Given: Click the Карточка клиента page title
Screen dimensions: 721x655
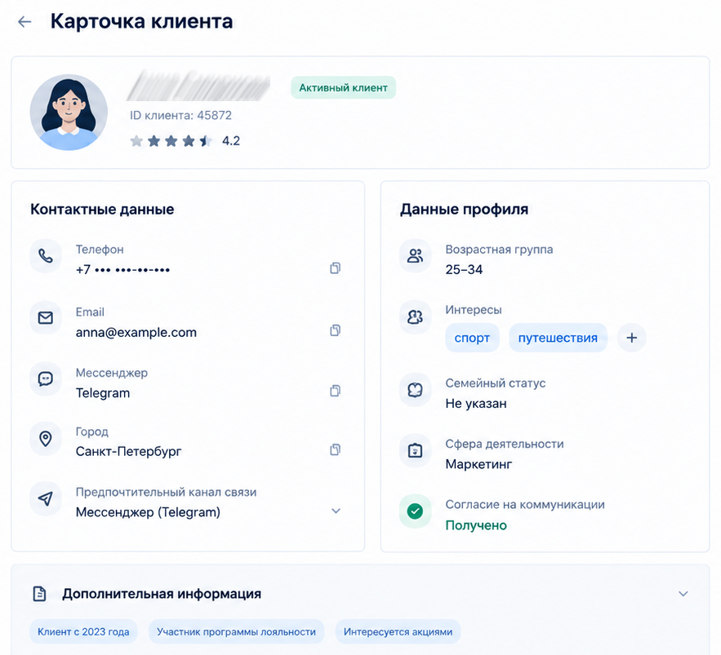Looking at the screenshot, I should pos(141,21).
